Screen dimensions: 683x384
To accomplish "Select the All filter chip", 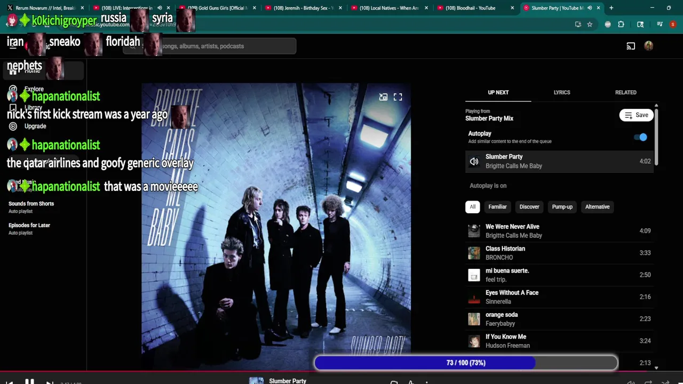I will click(472, 207).
